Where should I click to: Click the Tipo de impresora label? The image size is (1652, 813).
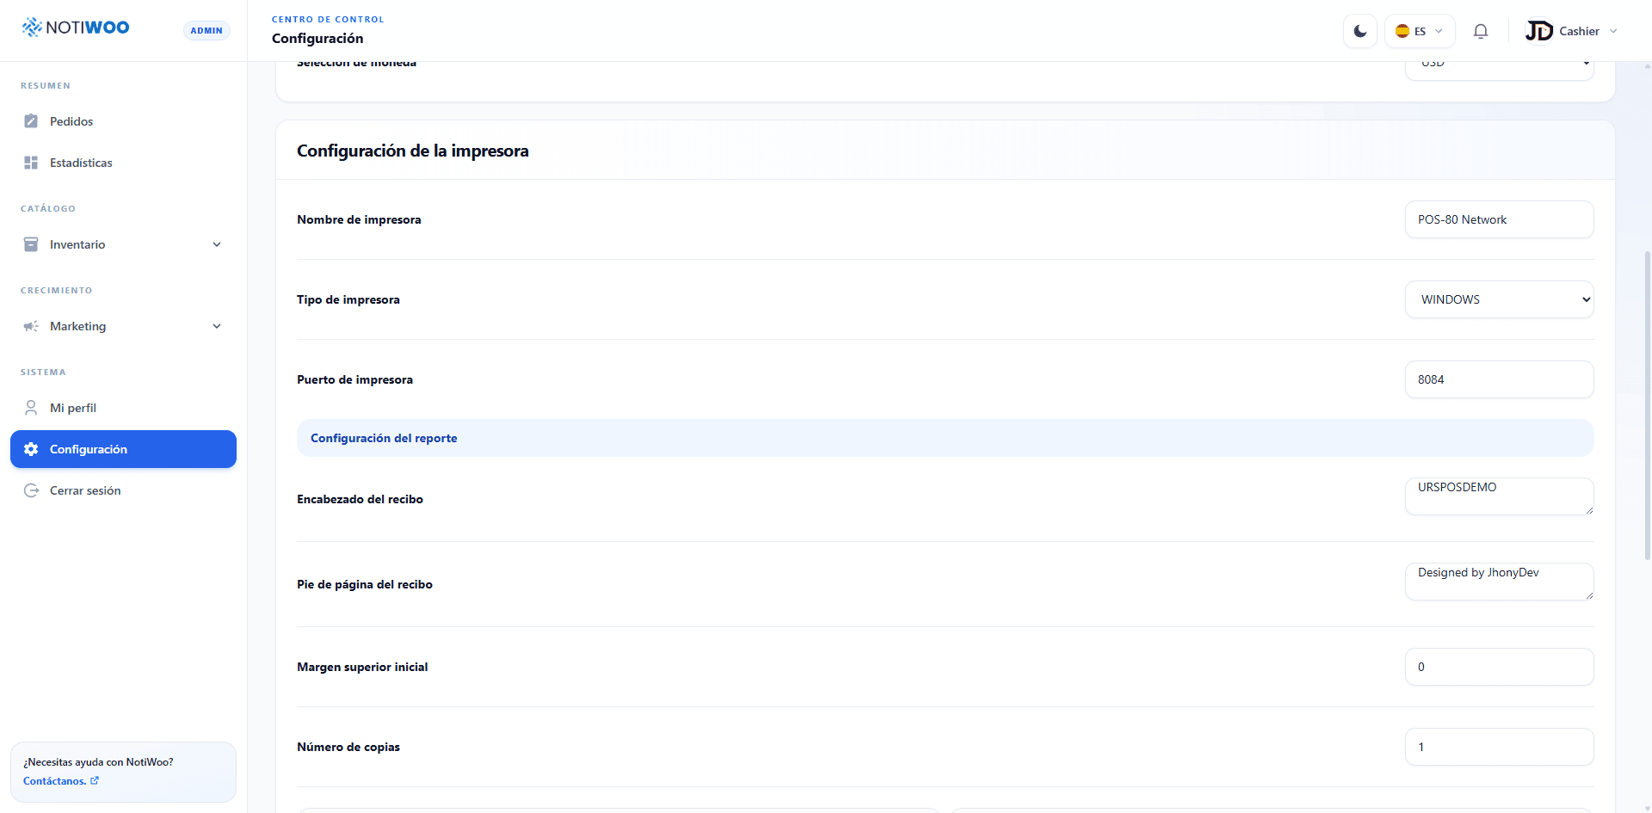(x=348, y=299)
